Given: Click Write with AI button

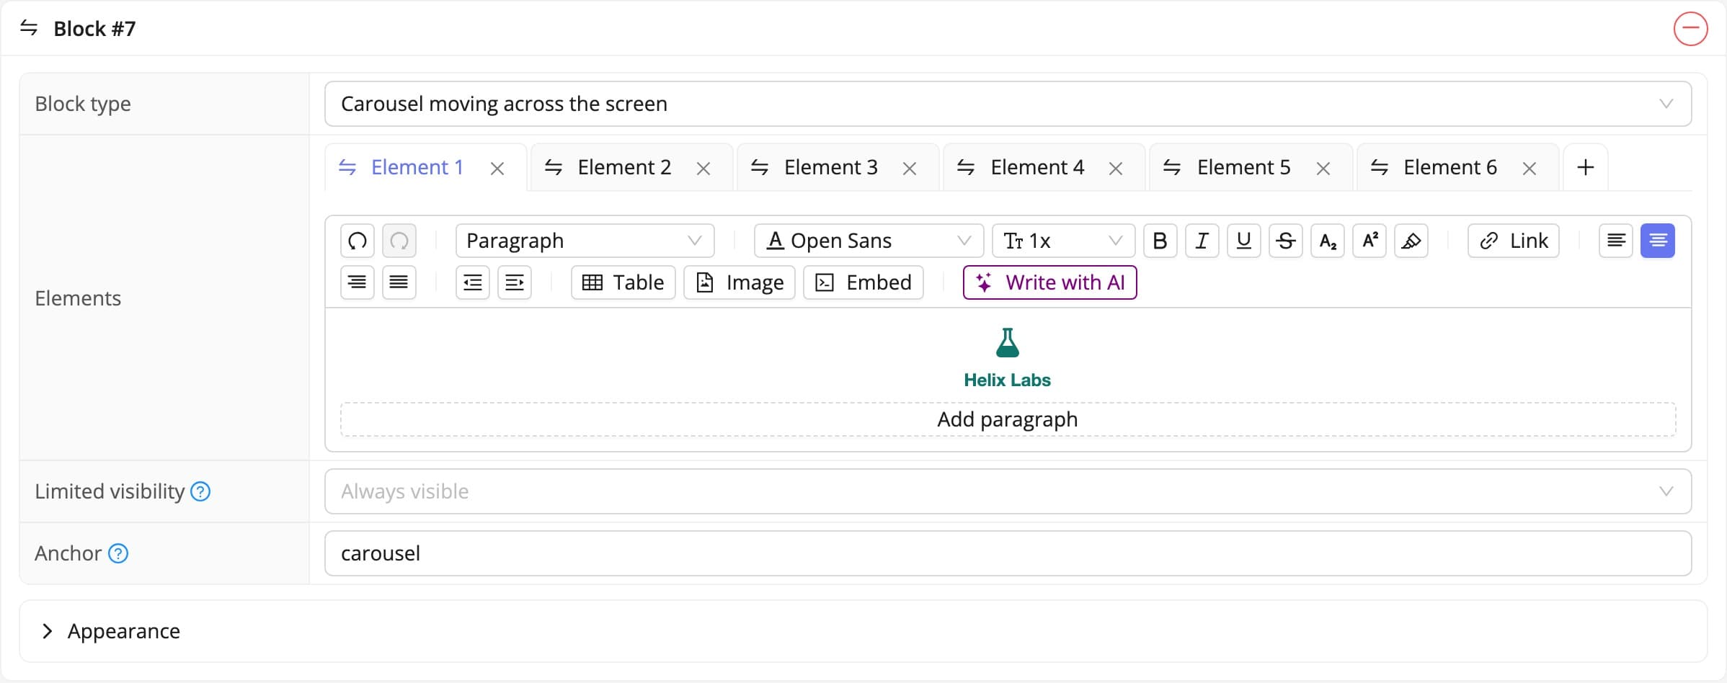Looking at the screenshot, I should (x=1050, y=282).
